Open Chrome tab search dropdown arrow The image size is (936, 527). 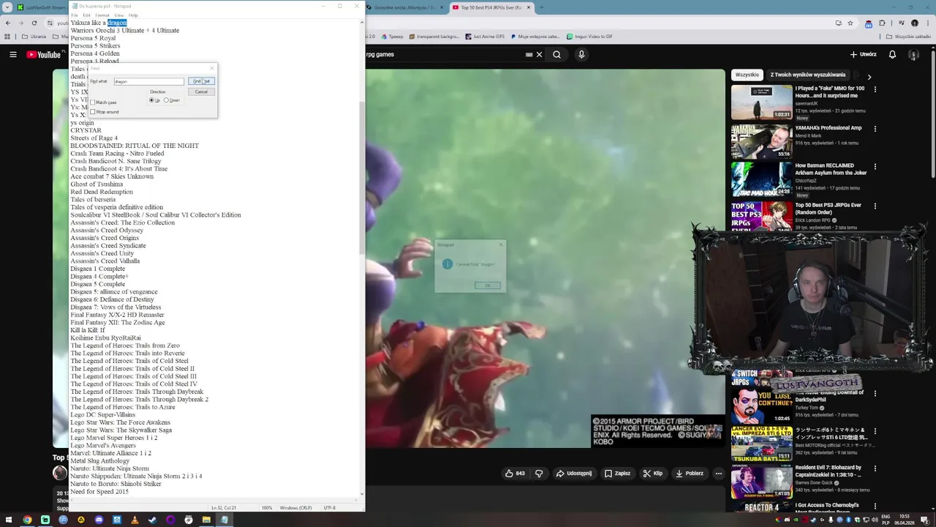click(x=7, y=7)
